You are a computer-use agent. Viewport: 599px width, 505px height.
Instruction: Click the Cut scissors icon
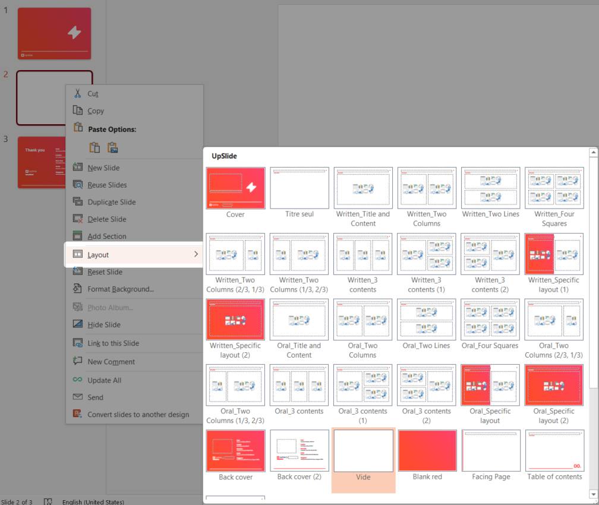coord(77,93)
